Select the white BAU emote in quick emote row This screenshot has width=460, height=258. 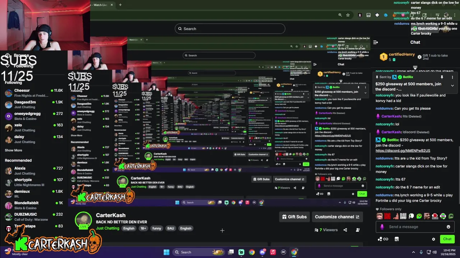[403, 216]
